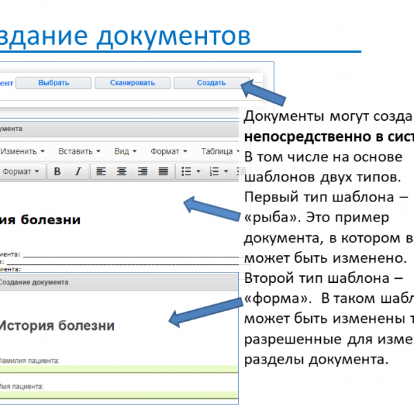Click the Выбрать button

click(x=54, y=83)
